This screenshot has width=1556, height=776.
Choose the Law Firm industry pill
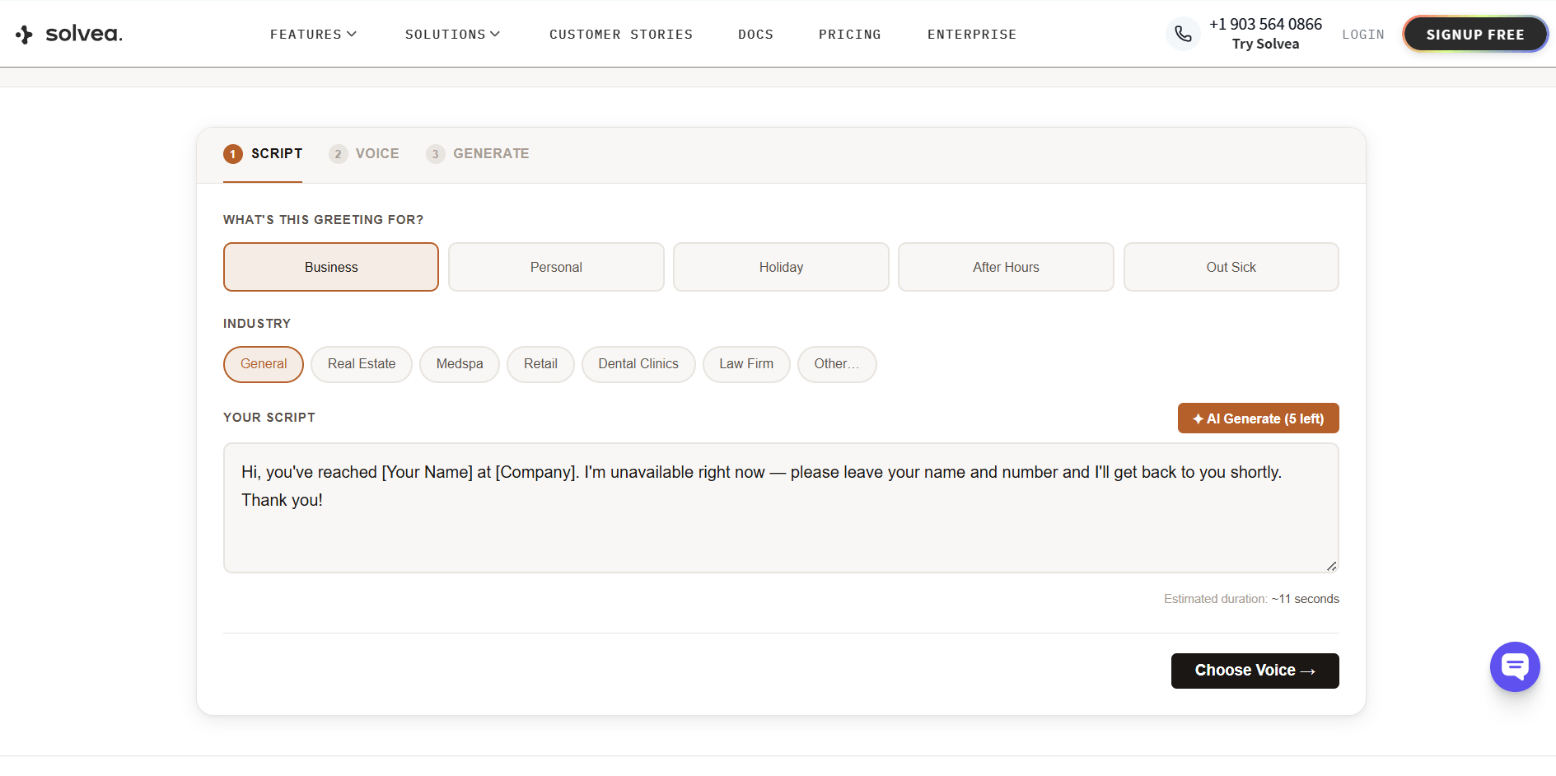point(745,363)
